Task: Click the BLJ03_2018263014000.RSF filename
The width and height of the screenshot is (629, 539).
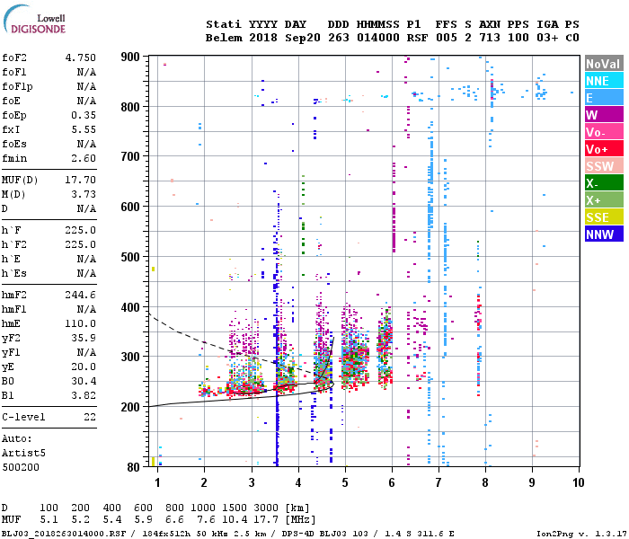Action: 64,534
